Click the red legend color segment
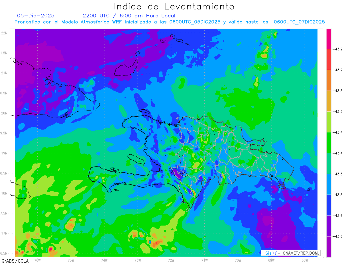The width and height of the screenshot is (342, 264). (329, 60)
